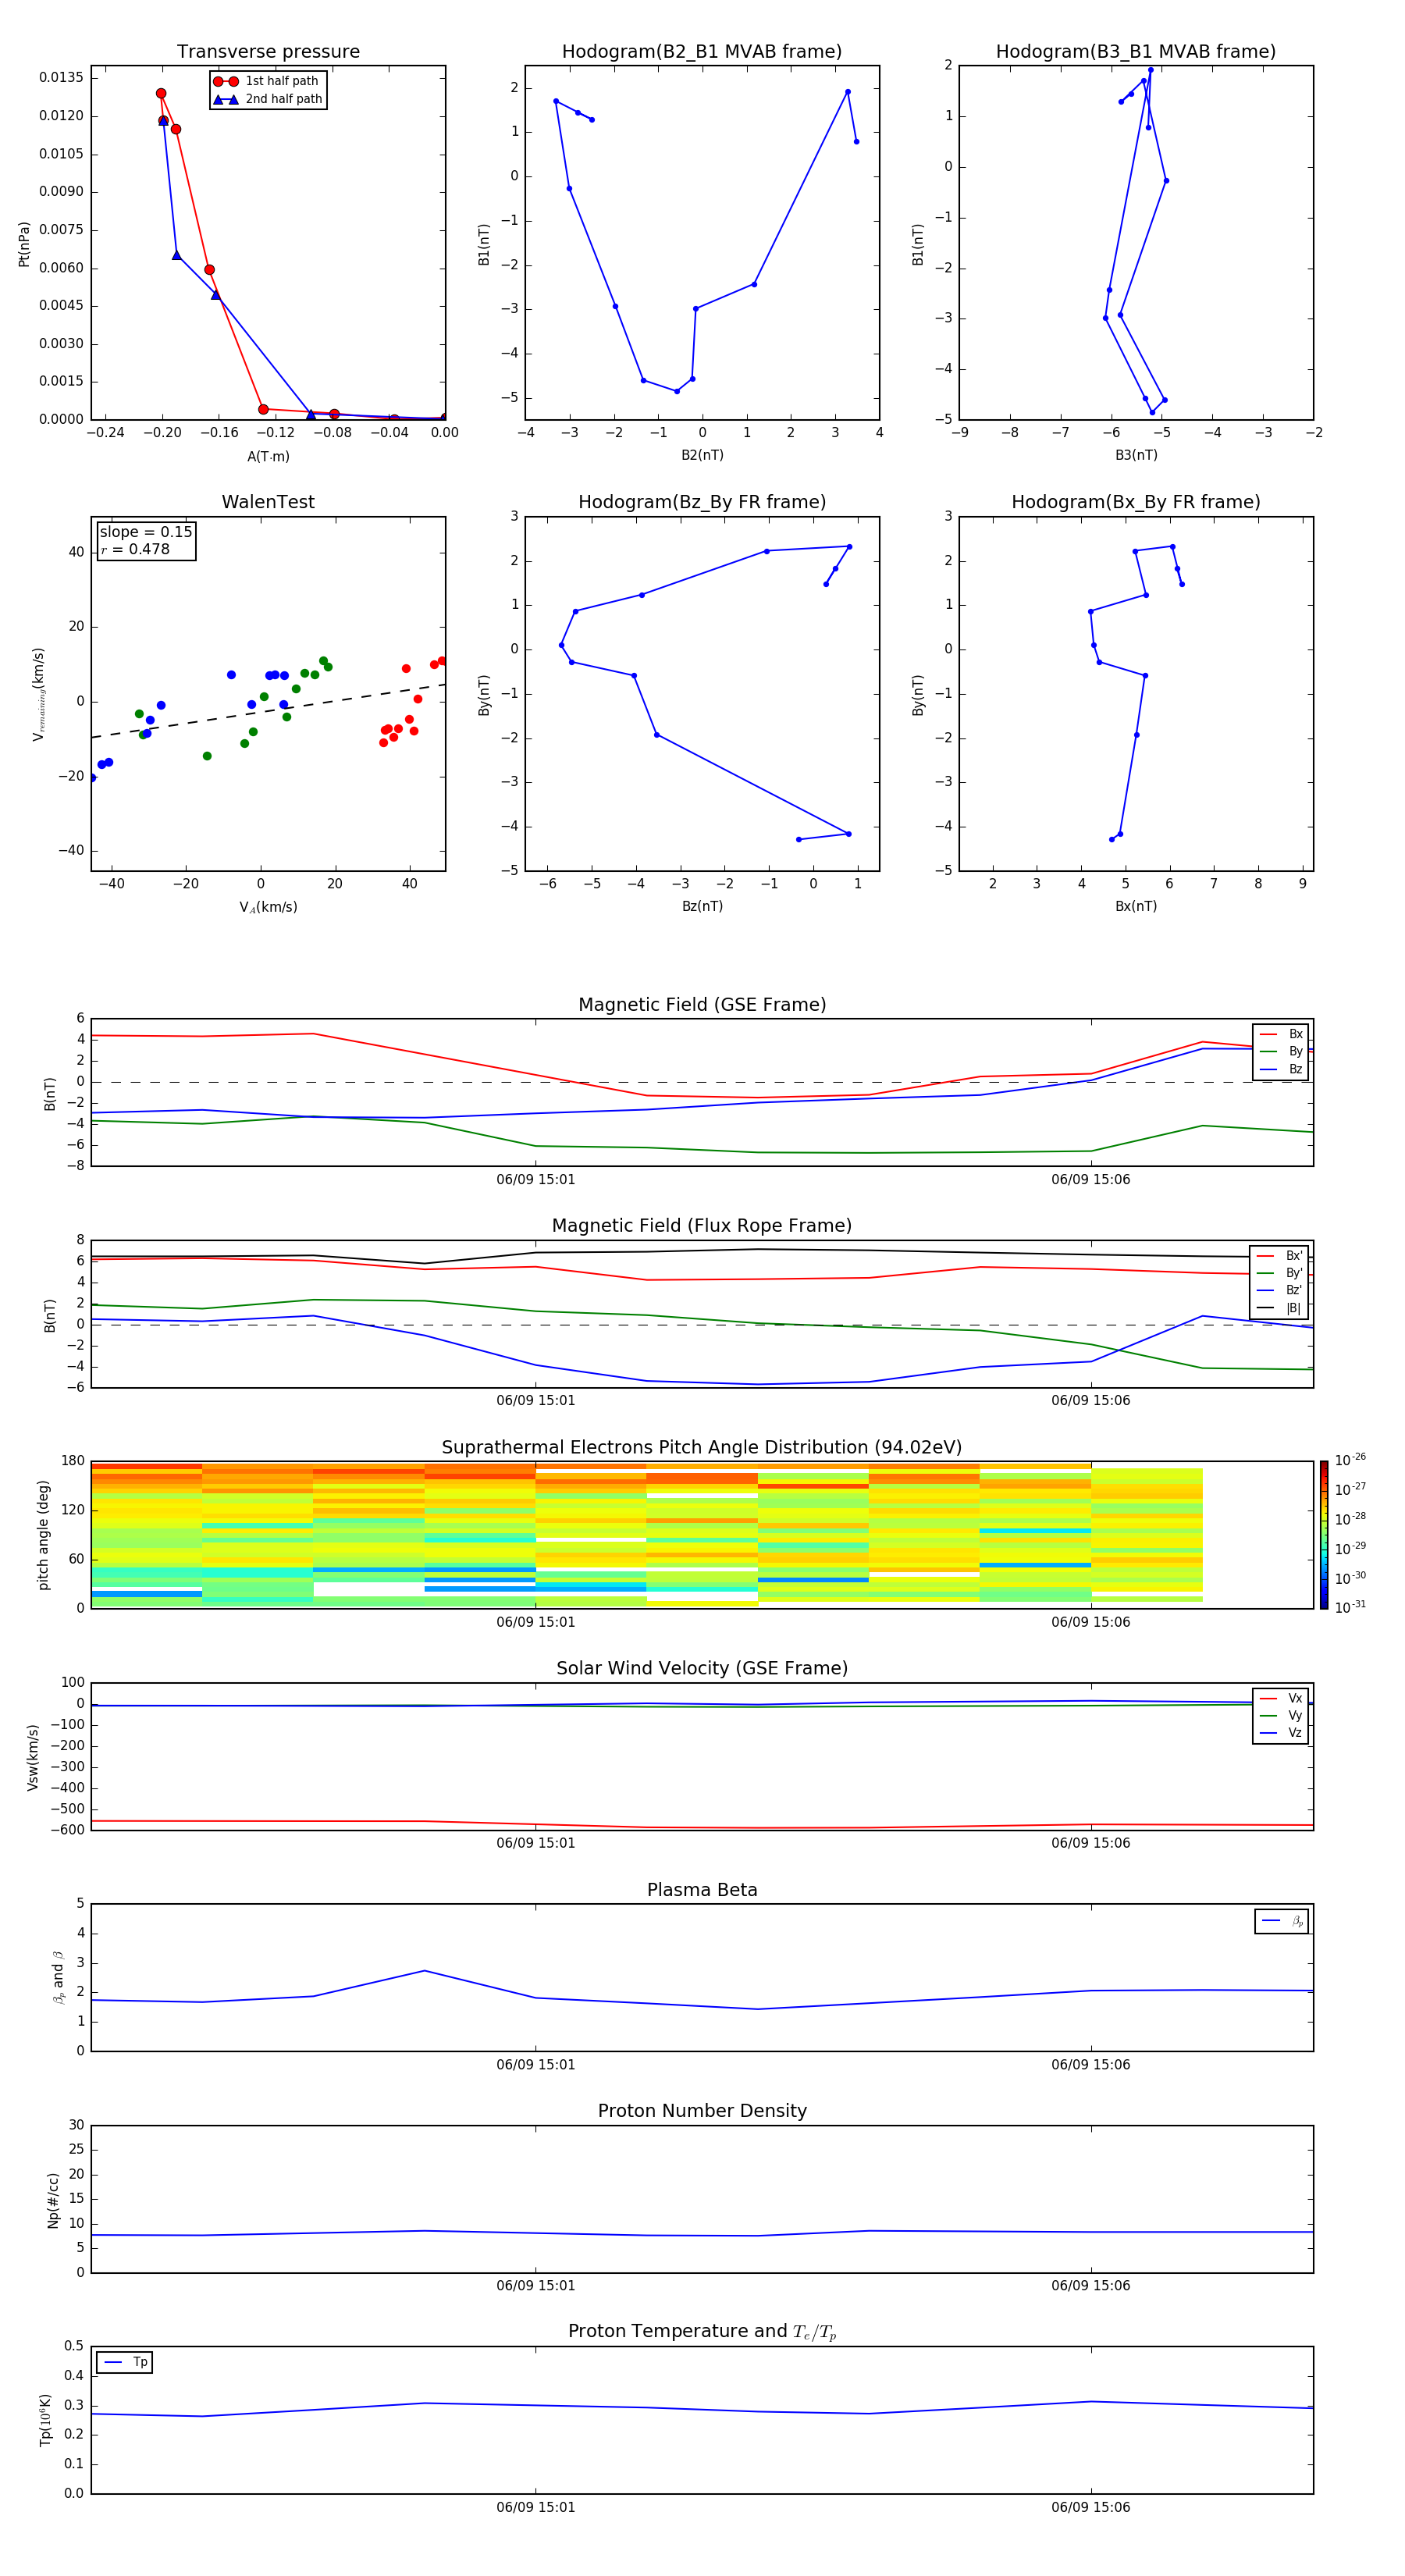Image resolution: width=1405 pixels, height=2576 pixels.
Task: Click the '2nd half path' legend entry
Action: pyautogui.click(x=269, y=99)
